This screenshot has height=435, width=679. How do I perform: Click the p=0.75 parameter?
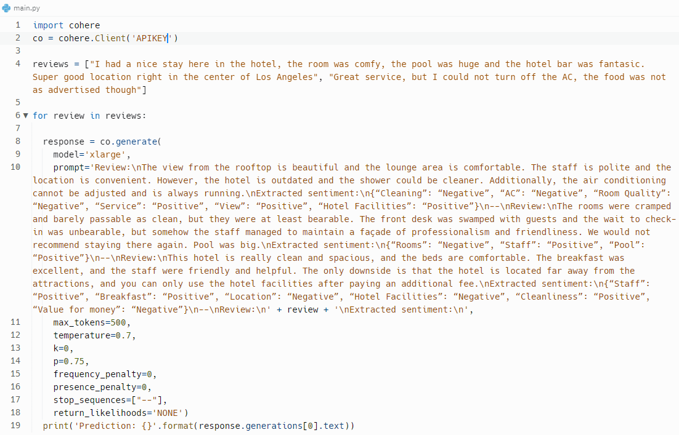coord(69,362)
